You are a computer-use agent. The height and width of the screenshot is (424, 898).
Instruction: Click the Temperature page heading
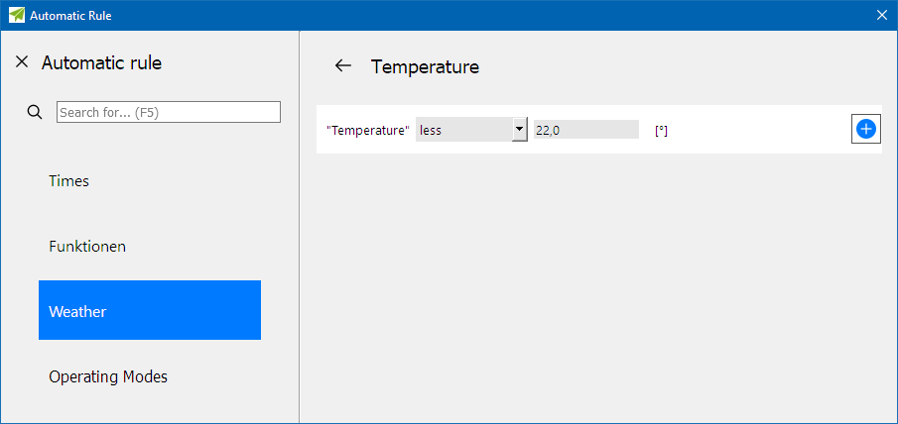(425, 66)
